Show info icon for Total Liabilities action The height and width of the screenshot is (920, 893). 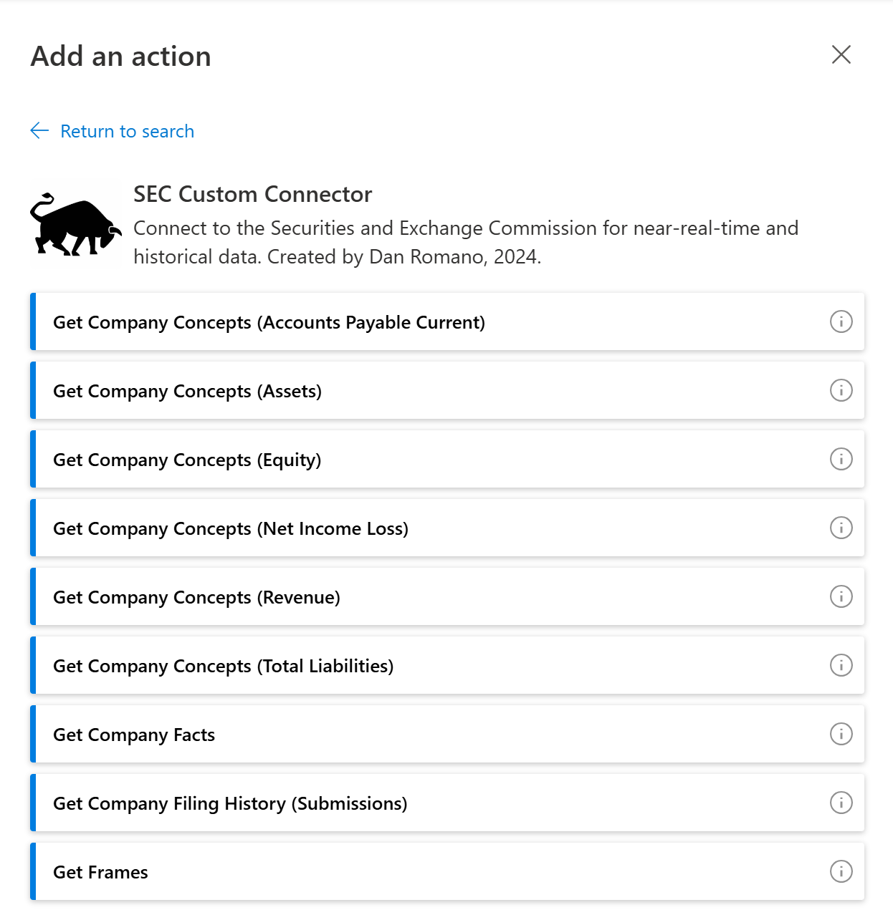pos(841,665)
